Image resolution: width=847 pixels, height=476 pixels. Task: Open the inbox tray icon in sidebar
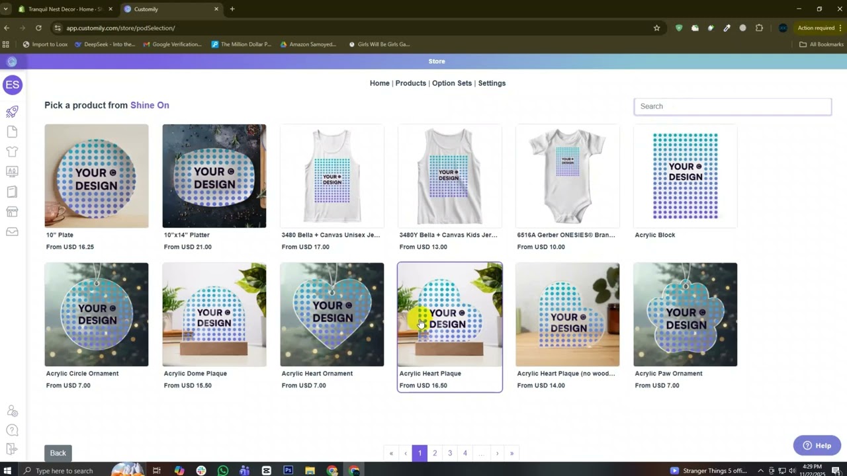[12, 231]
